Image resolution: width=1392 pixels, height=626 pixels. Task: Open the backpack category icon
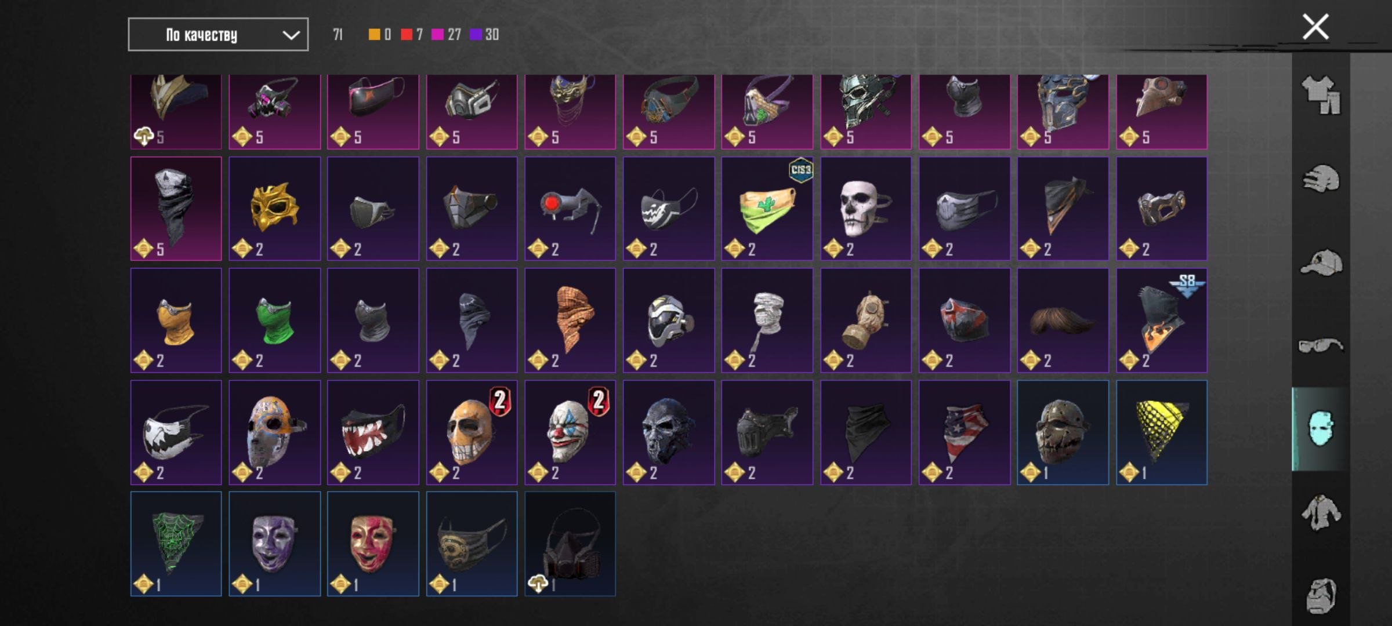click(x=1321, y=595)
